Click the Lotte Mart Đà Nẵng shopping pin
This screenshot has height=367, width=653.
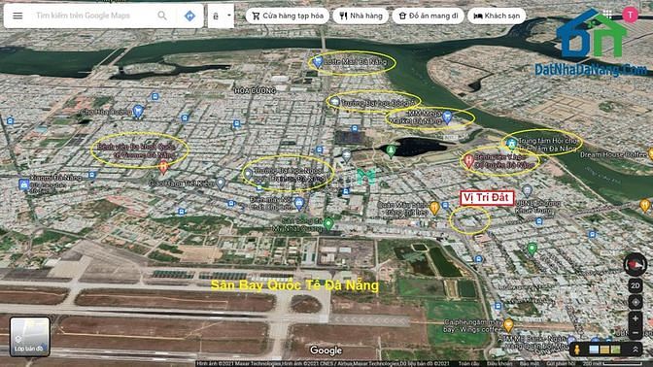click(x=318, y=62)
